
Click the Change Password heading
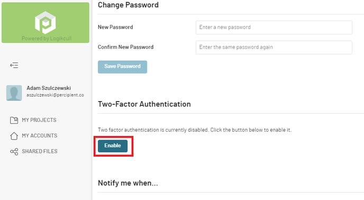[x=128, y=5]
